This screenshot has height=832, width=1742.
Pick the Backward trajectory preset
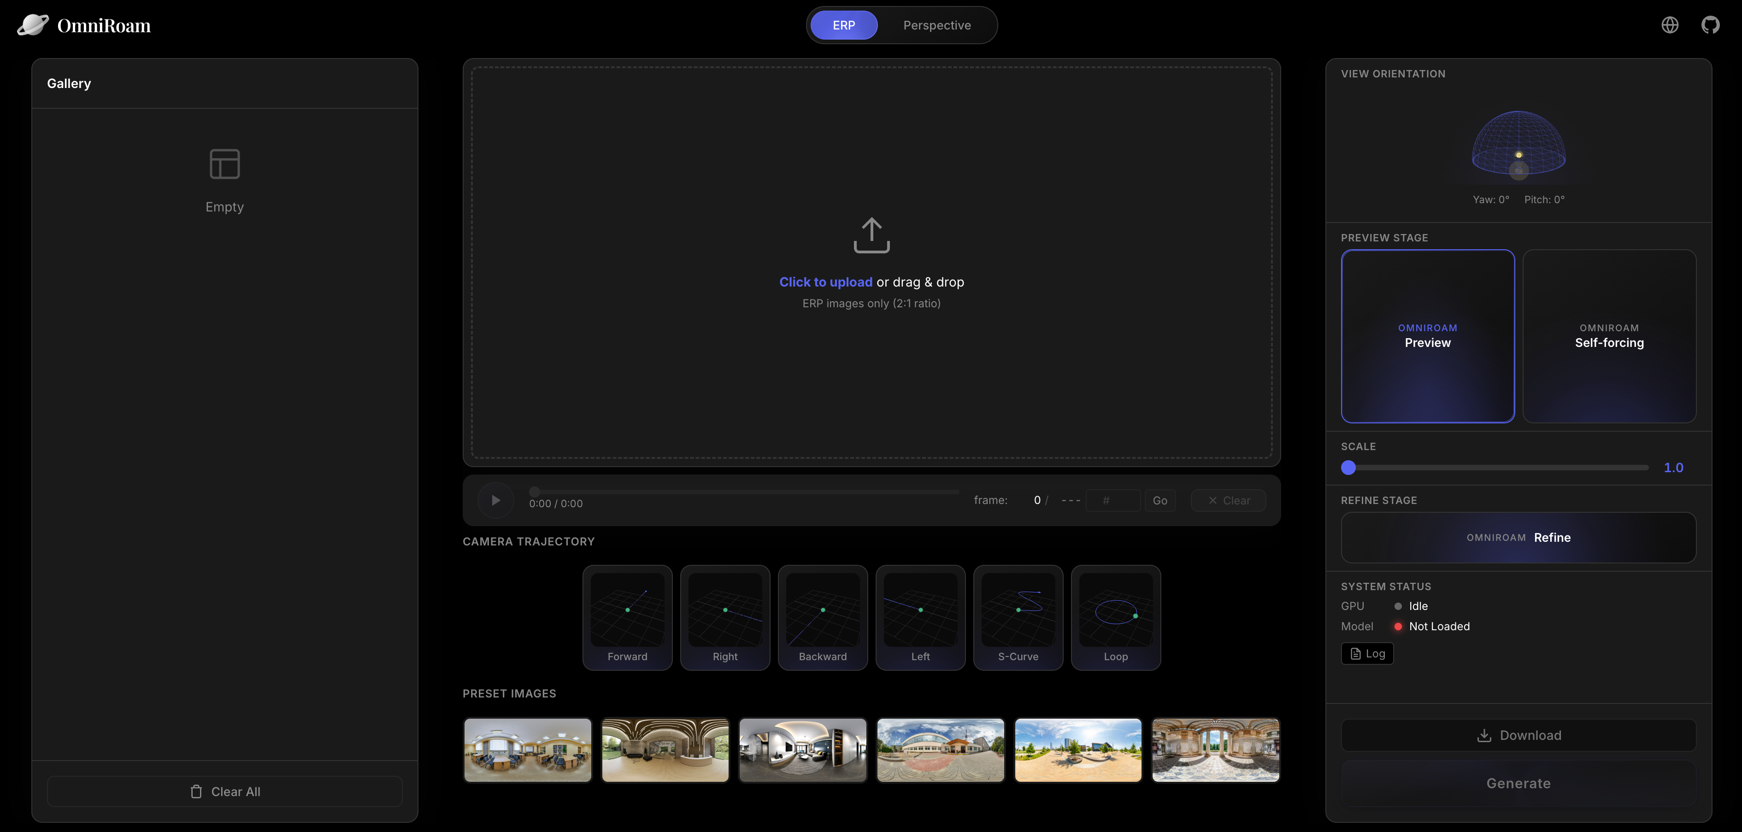(822, 617)
